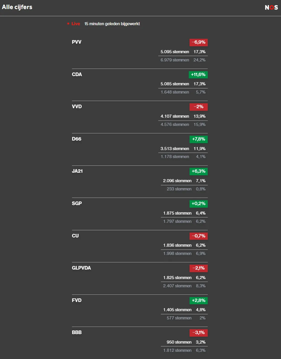
Task: Click the 5.095 stemmen PVV figure
Action: point(175,52)
